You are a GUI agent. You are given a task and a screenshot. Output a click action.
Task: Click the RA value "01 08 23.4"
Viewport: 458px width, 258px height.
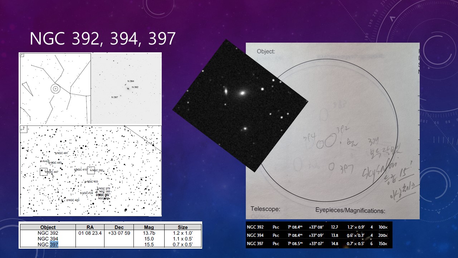(x=90, y=233)
